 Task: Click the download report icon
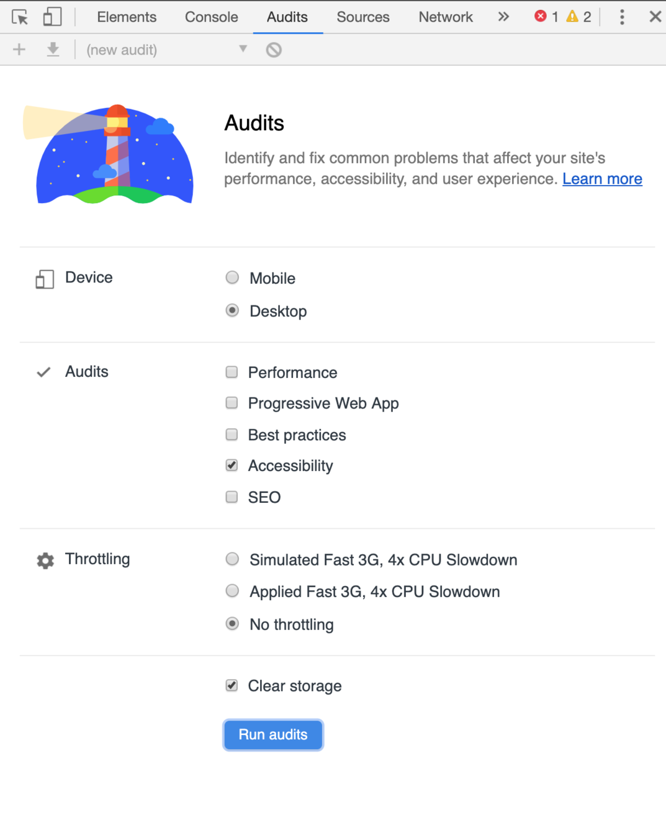[x=53, y=50]
